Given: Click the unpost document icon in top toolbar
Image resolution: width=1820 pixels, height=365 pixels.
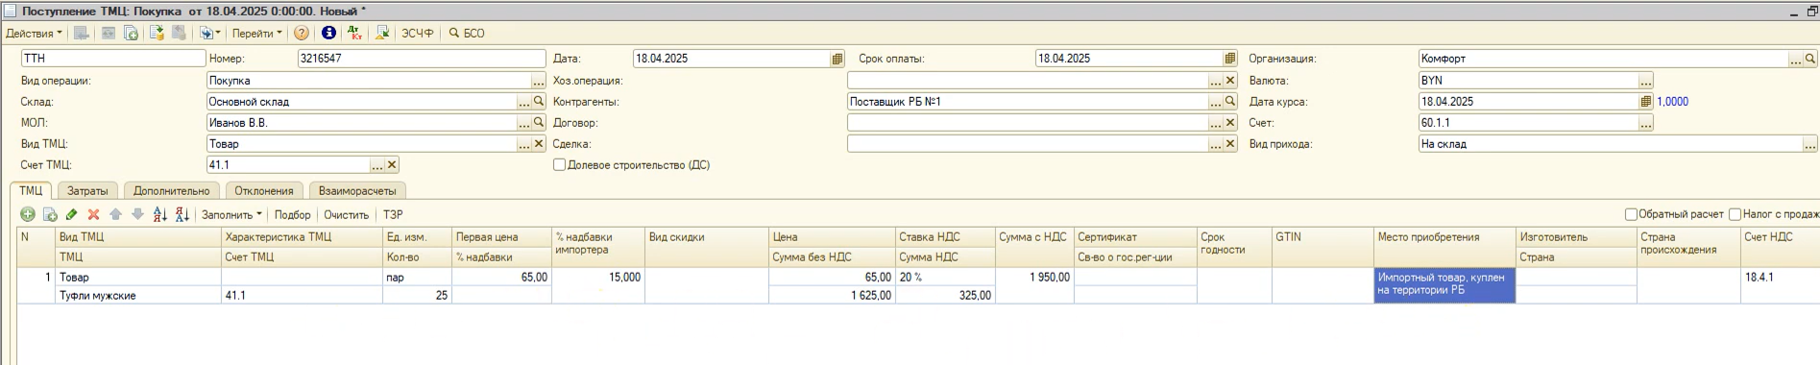Looking at the screenshot, I should [x=180, y=33].
